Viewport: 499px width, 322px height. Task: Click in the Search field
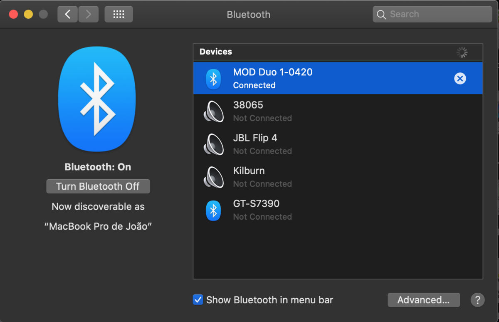[x=437, y=15]
